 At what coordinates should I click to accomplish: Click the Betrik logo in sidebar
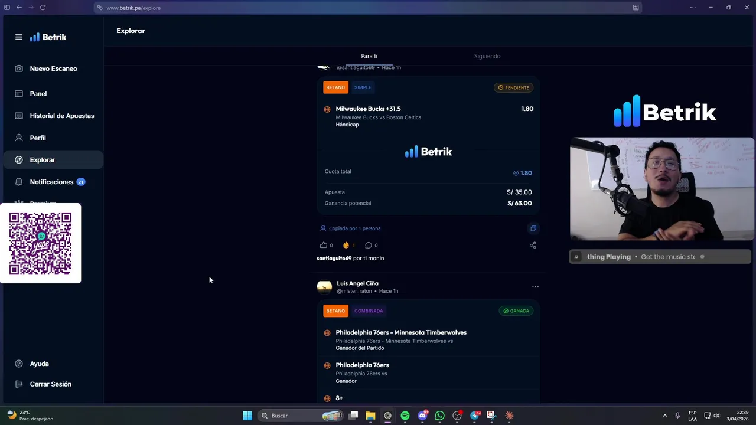pyautogui.click(x=48, y=37)
